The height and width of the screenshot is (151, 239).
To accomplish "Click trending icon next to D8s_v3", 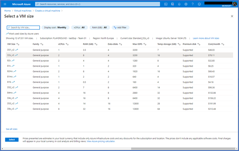I will point(16,109).
